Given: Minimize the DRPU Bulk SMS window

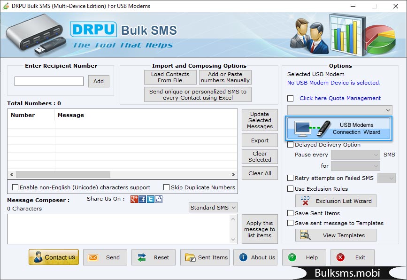Looking at the screenshot, I should click(x=353, y=6).
